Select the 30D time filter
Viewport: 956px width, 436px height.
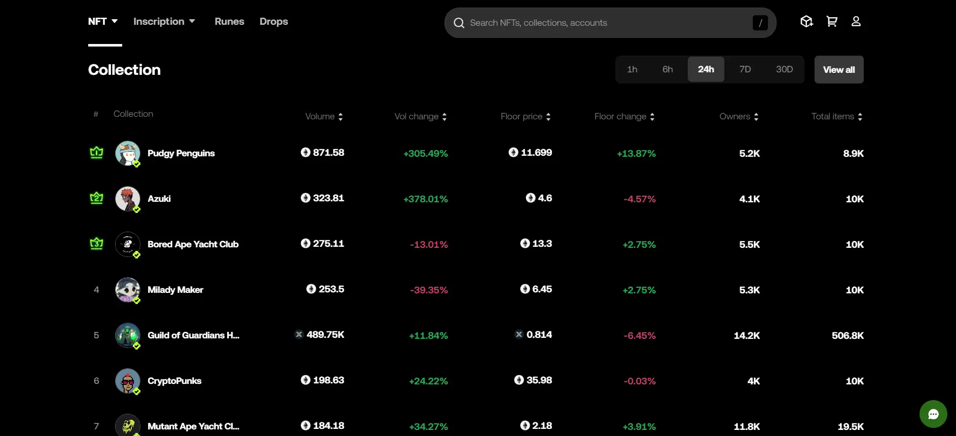click(x=784, y=69)
